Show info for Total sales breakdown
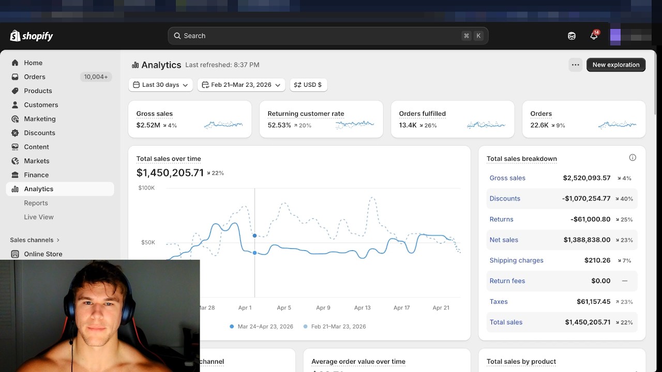 [x=632, y=158]
